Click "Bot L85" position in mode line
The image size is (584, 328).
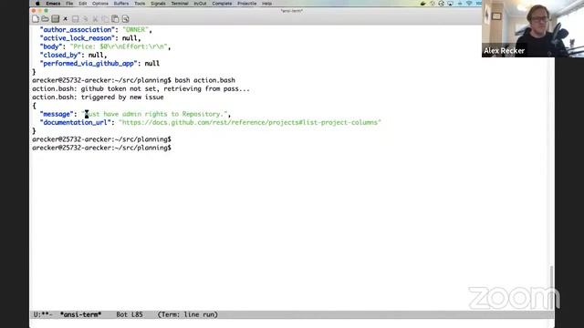pos(130,314)
